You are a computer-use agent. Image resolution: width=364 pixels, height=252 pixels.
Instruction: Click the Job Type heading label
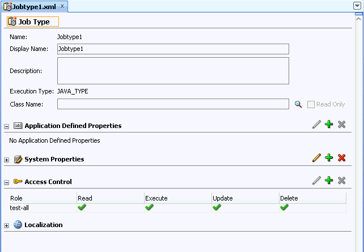click(34, 22)
